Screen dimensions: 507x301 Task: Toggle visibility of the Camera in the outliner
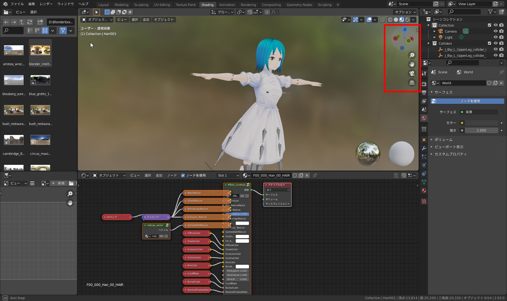tap(495, 31)
